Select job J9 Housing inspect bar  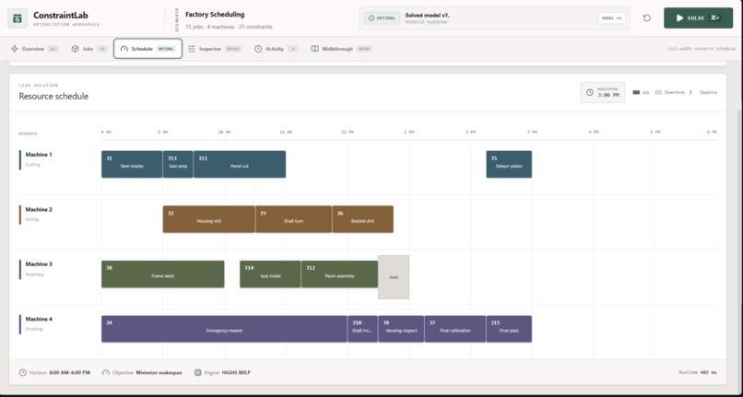(401, 329)
